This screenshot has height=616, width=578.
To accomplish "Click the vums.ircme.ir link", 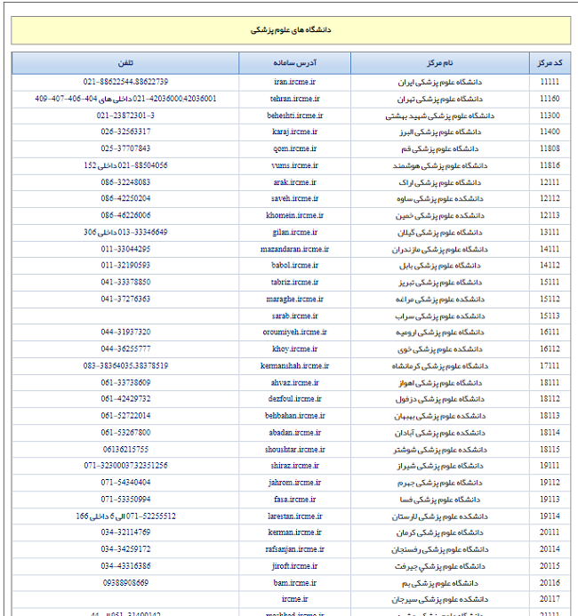I will tap(294, 165).
